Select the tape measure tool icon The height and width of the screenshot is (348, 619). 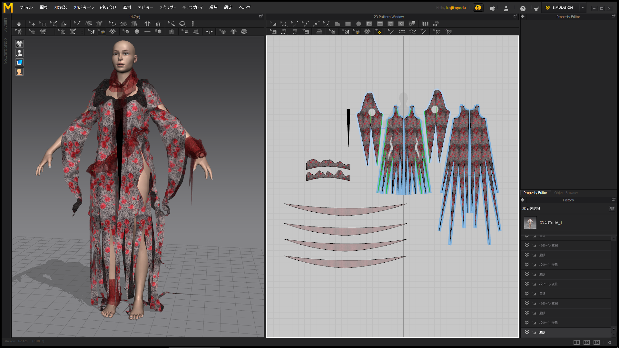click(x=182, y=24)
